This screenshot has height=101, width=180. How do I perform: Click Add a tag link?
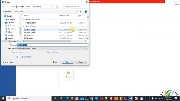tap(55, 52)
